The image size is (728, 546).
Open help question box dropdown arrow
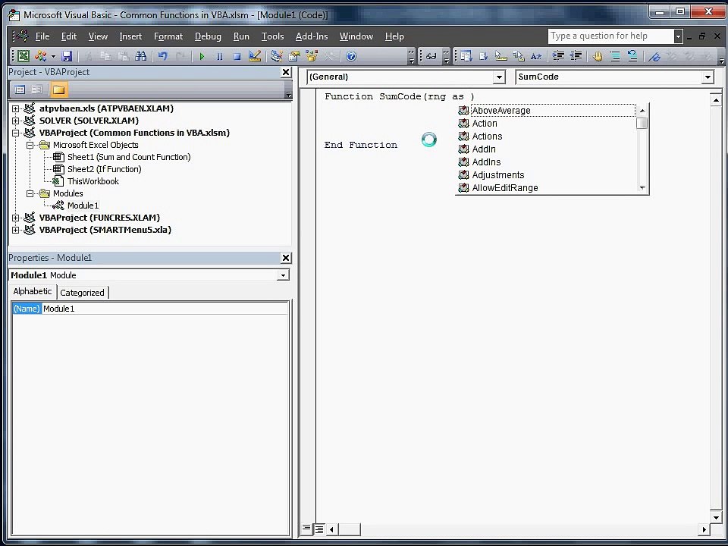tap(678, 36)
